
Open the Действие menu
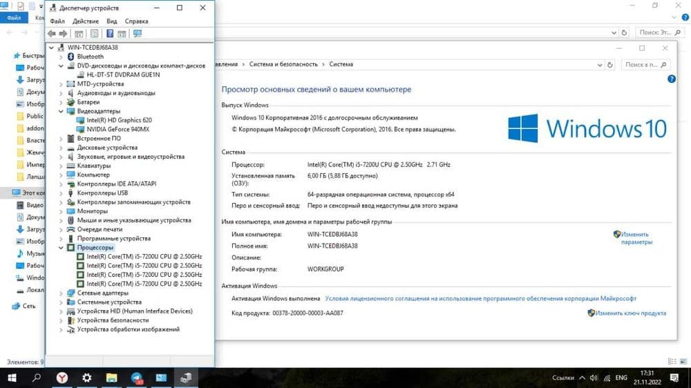click(x=86, y=21)
